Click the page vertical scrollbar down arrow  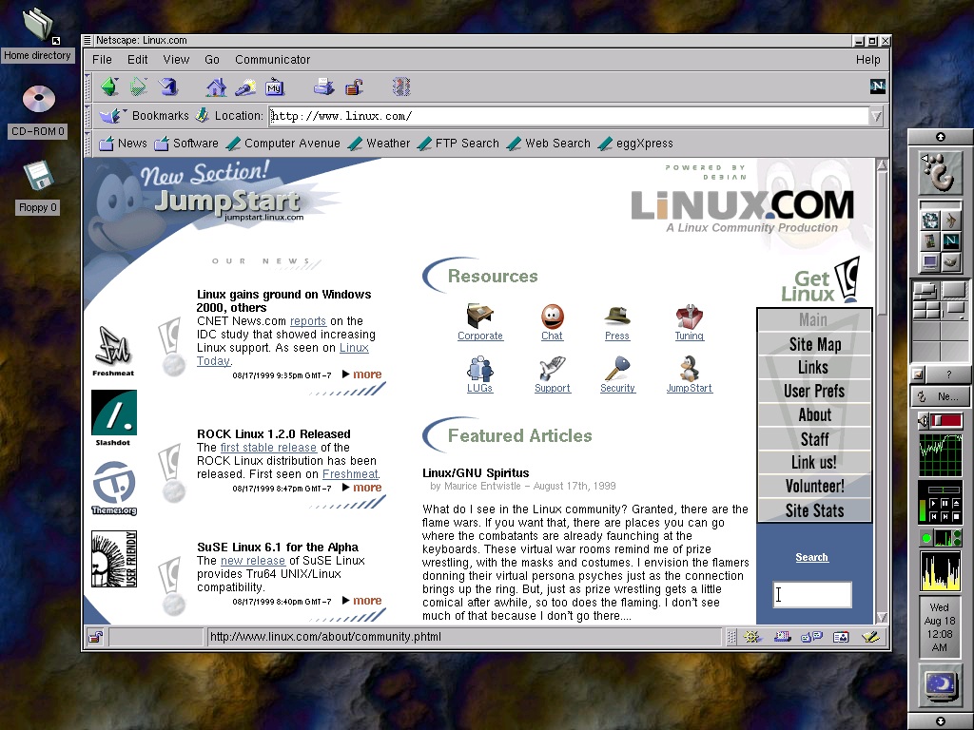882,617
